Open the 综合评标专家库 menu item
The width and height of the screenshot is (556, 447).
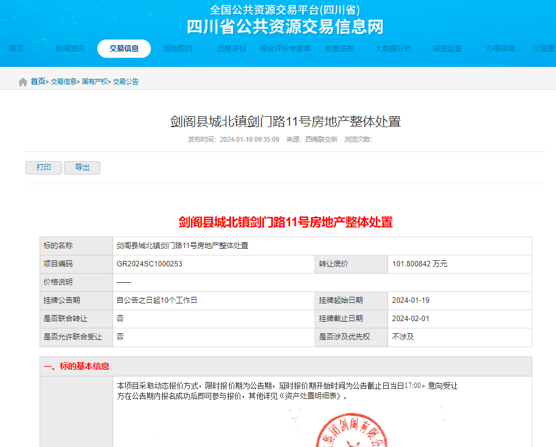click(285, 49)
